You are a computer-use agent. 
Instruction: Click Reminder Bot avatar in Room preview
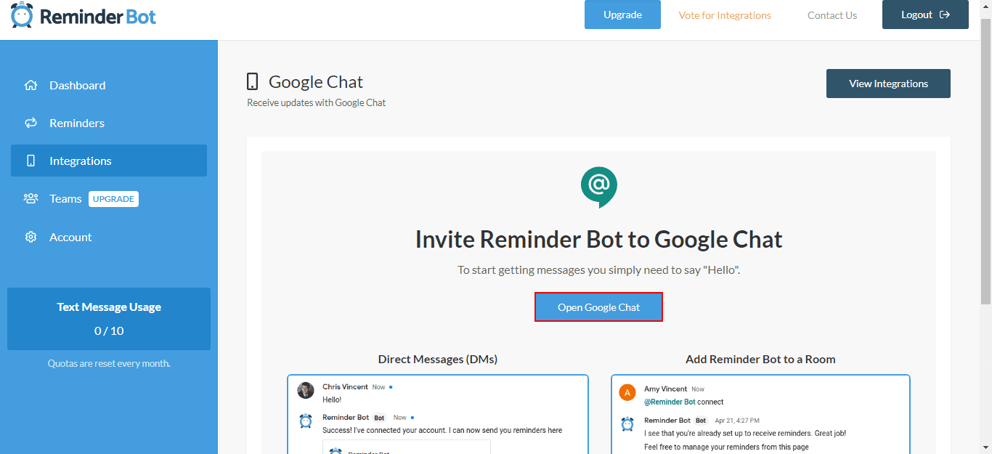[x=627, y=423]
